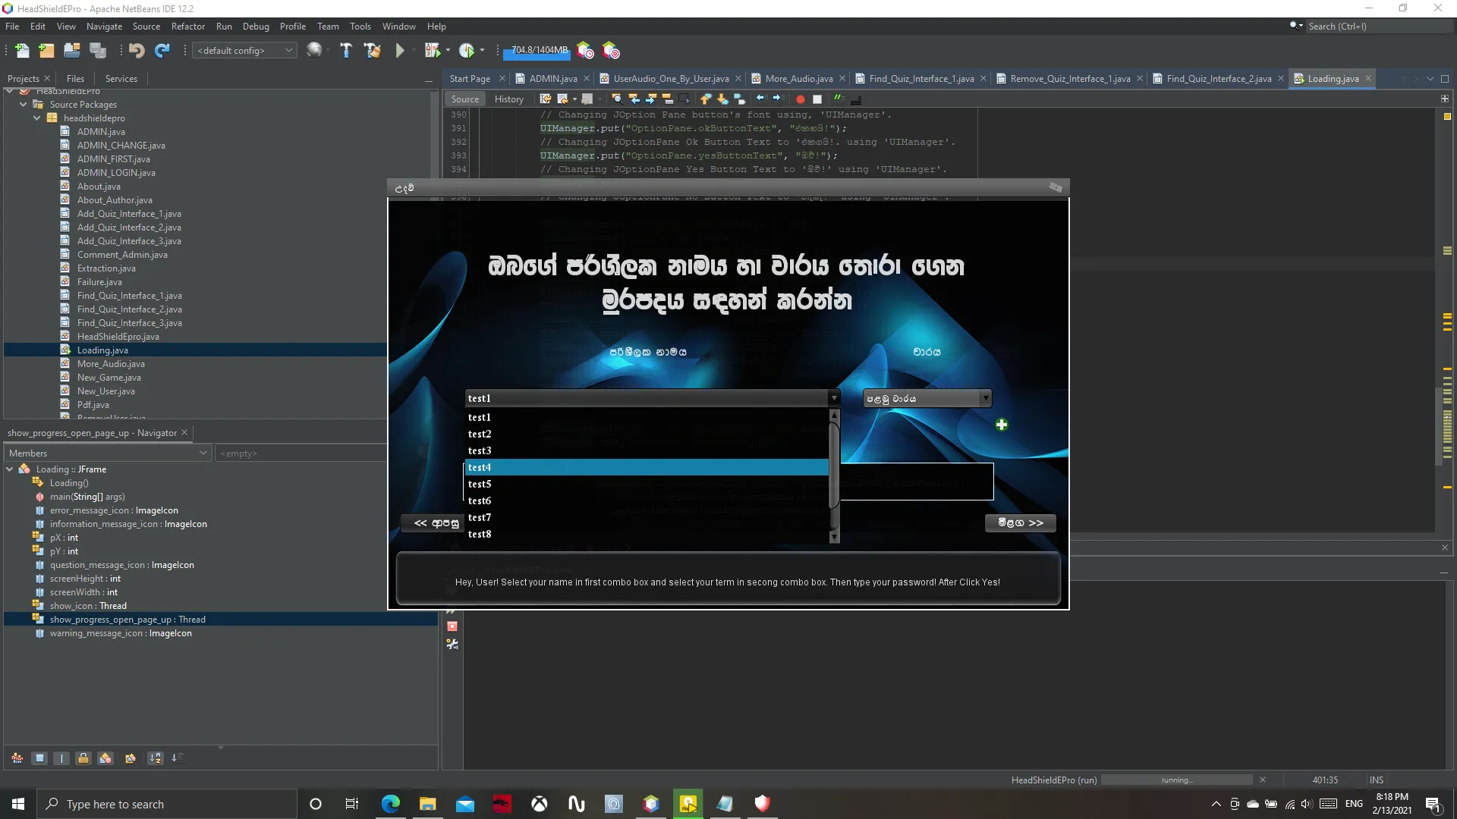This screenshot has height=819, width=1457.
Task: Open the term combo box dropdown
Action: (985, 398)
